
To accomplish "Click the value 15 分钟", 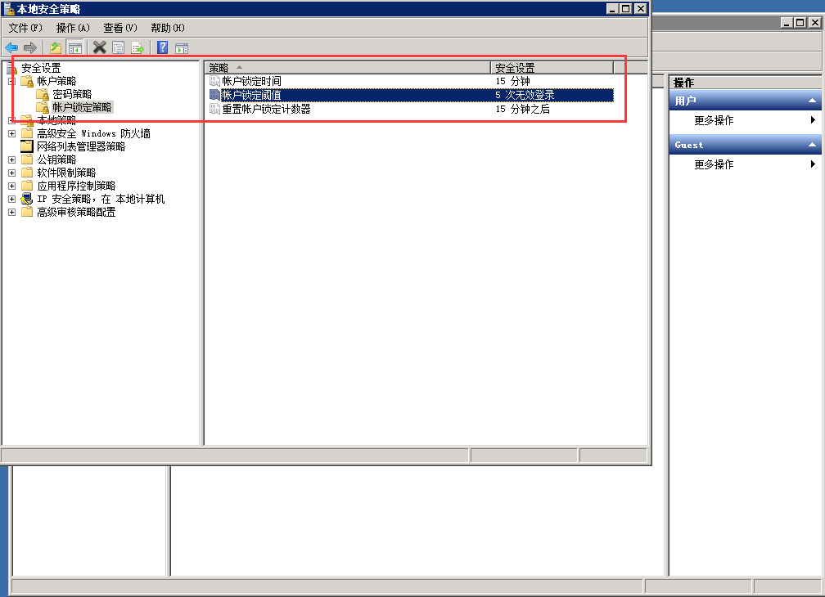I will 512,81.
